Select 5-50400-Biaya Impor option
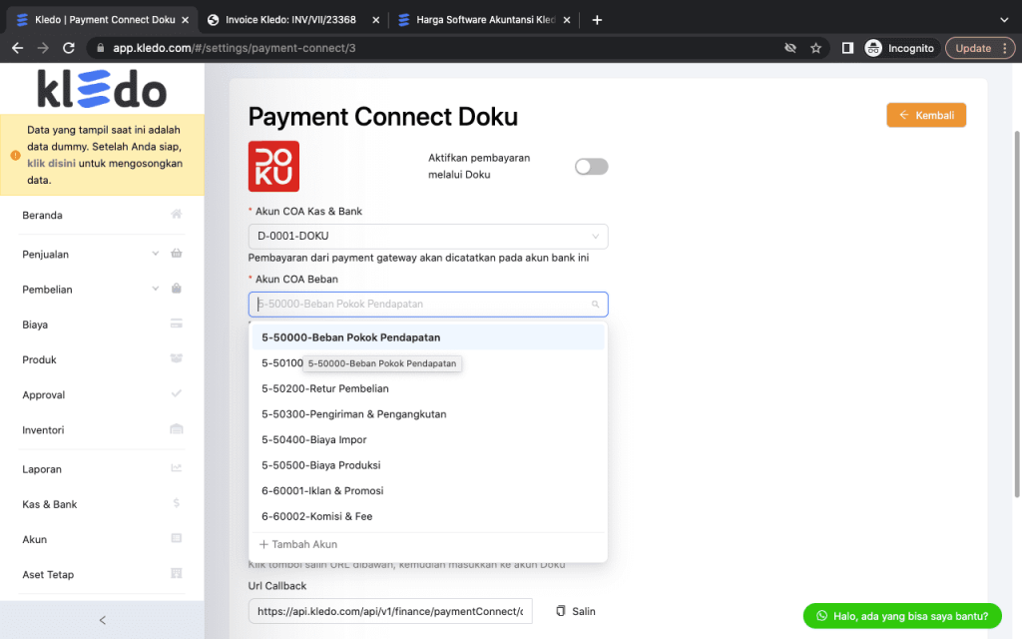Image resolution: width=1022 pixels, height=639 pixels. [428, 439]
